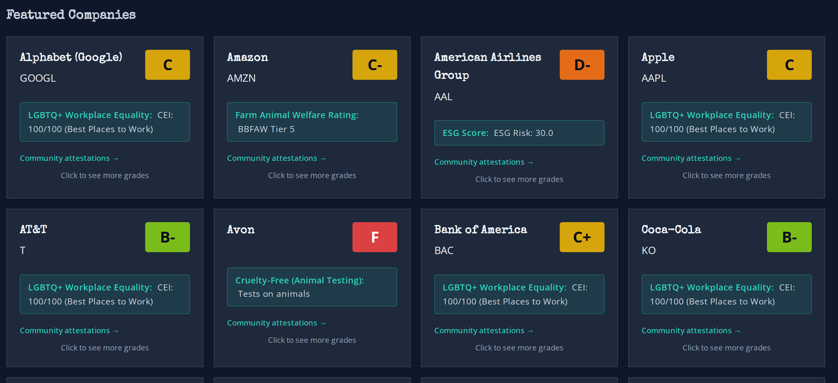Open American Airlines Group community attestations link
Screen dimensions: 838x383
[x=484, y=162]
